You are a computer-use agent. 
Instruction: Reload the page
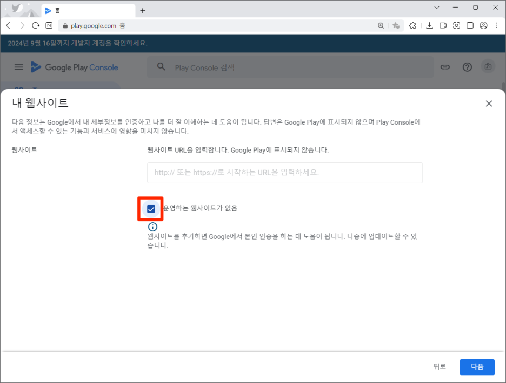pos(36,25)
